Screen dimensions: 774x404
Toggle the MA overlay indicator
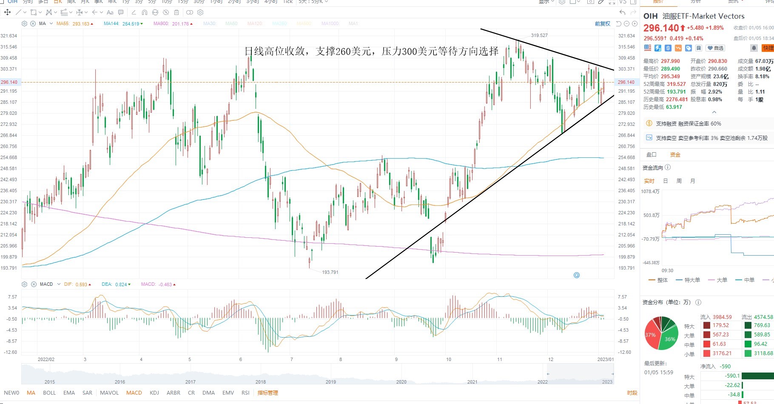pos(31,393)
